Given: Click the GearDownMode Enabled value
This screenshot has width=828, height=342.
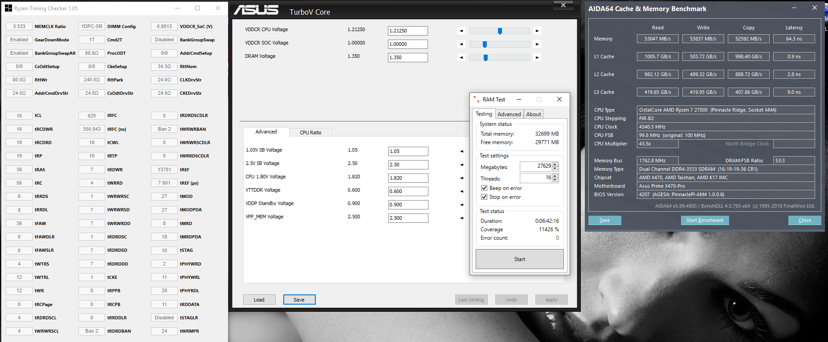Looking at the screenshot, I should 19,40.
